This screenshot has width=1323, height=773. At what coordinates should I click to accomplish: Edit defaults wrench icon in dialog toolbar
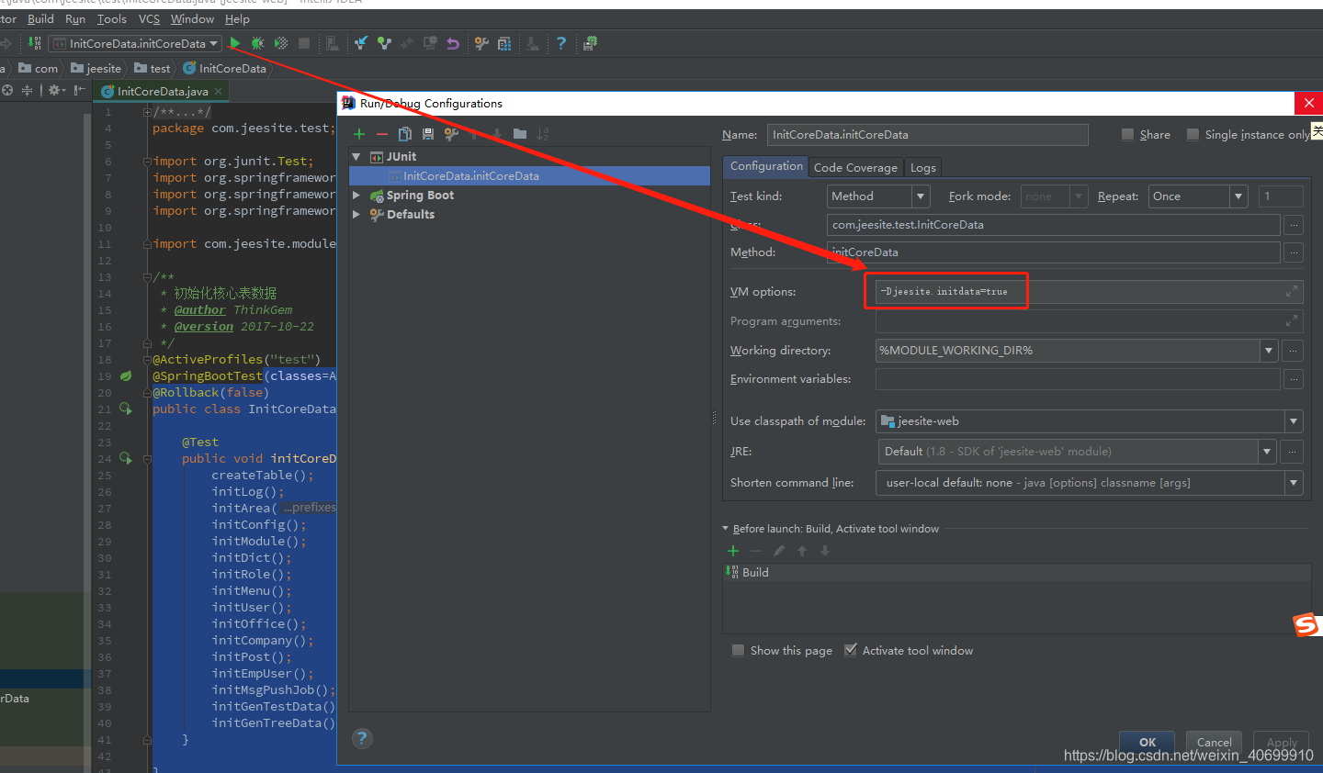pos(451,134)
